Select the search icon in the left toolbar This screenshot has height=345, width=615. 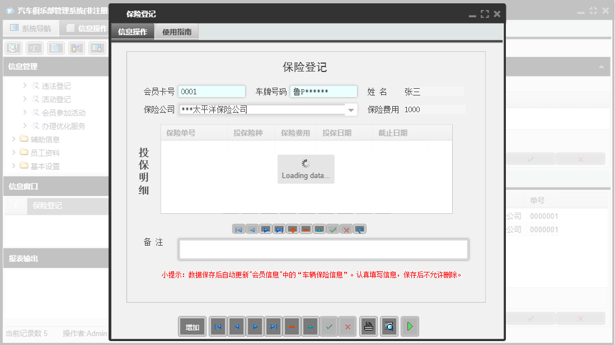tap(12, 48)
